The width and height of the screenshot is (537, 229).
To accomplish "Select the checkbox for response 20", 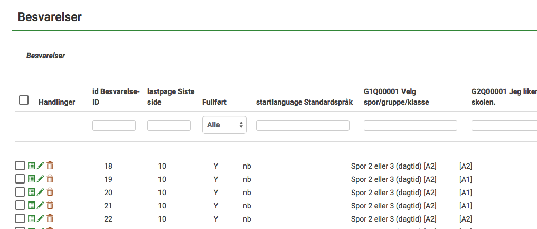I will tap(20, 192).
